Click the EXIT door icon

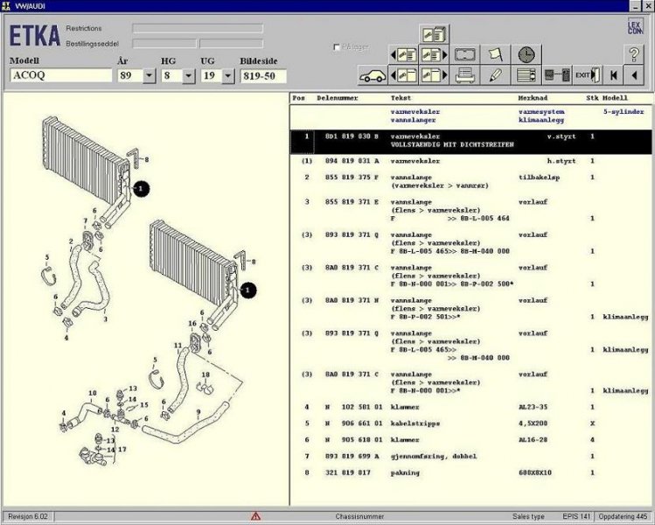tap(587, 75)
